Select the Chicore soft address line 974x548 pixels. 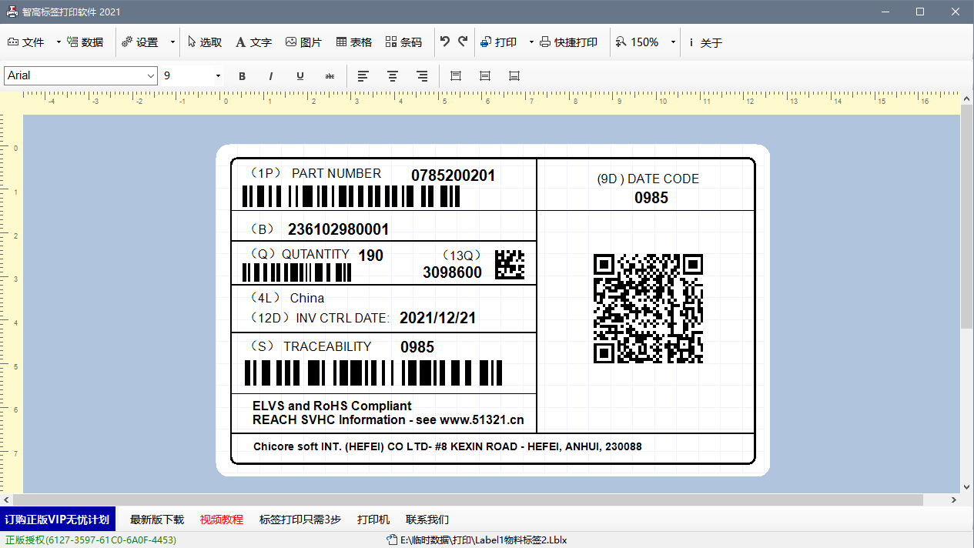point(447,446)
